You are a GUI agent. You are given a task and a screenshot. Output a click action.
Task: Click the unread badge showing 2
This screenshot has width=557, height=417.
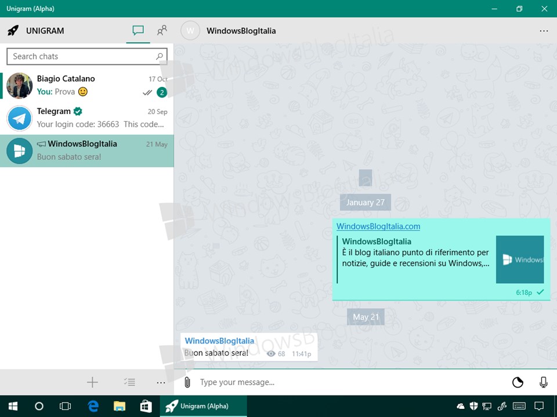click(162, 93)
